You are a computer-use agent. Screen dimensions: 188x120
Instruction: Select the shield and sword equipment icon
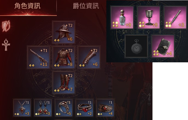click(x=6, y=26)
